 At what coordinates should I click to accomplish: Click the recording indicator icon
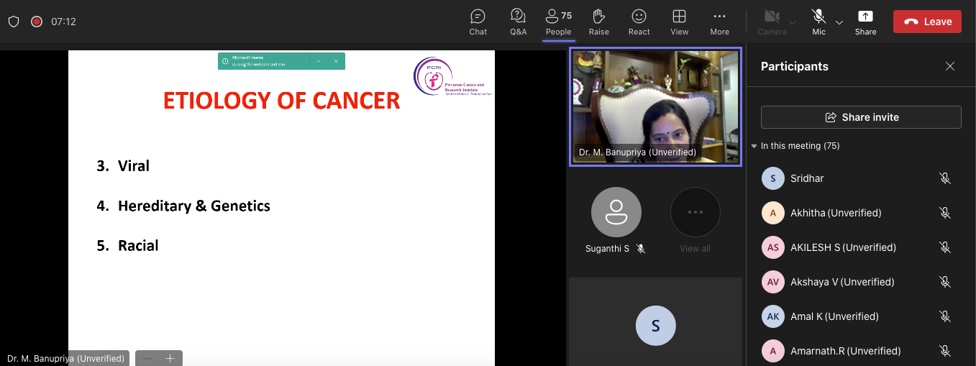coord(37,22)
